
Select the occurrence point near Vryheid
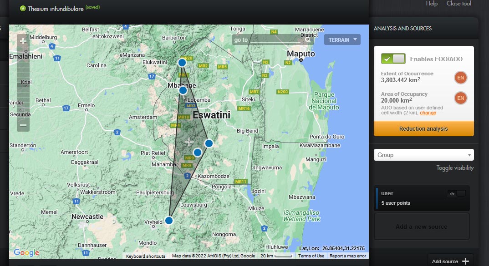169,221
